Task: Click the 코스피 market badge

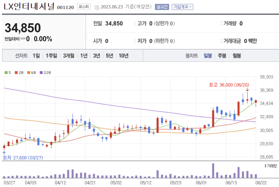Action: pyautogui.click(x=84, y=7)
